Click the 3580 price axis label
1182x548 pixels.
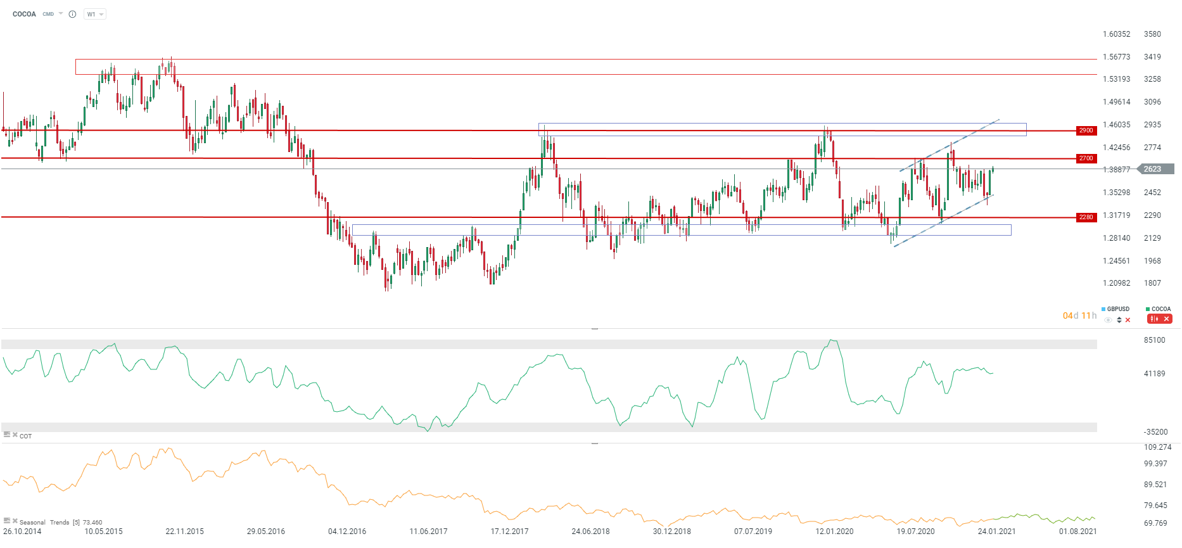click(x=1152, y=34)
